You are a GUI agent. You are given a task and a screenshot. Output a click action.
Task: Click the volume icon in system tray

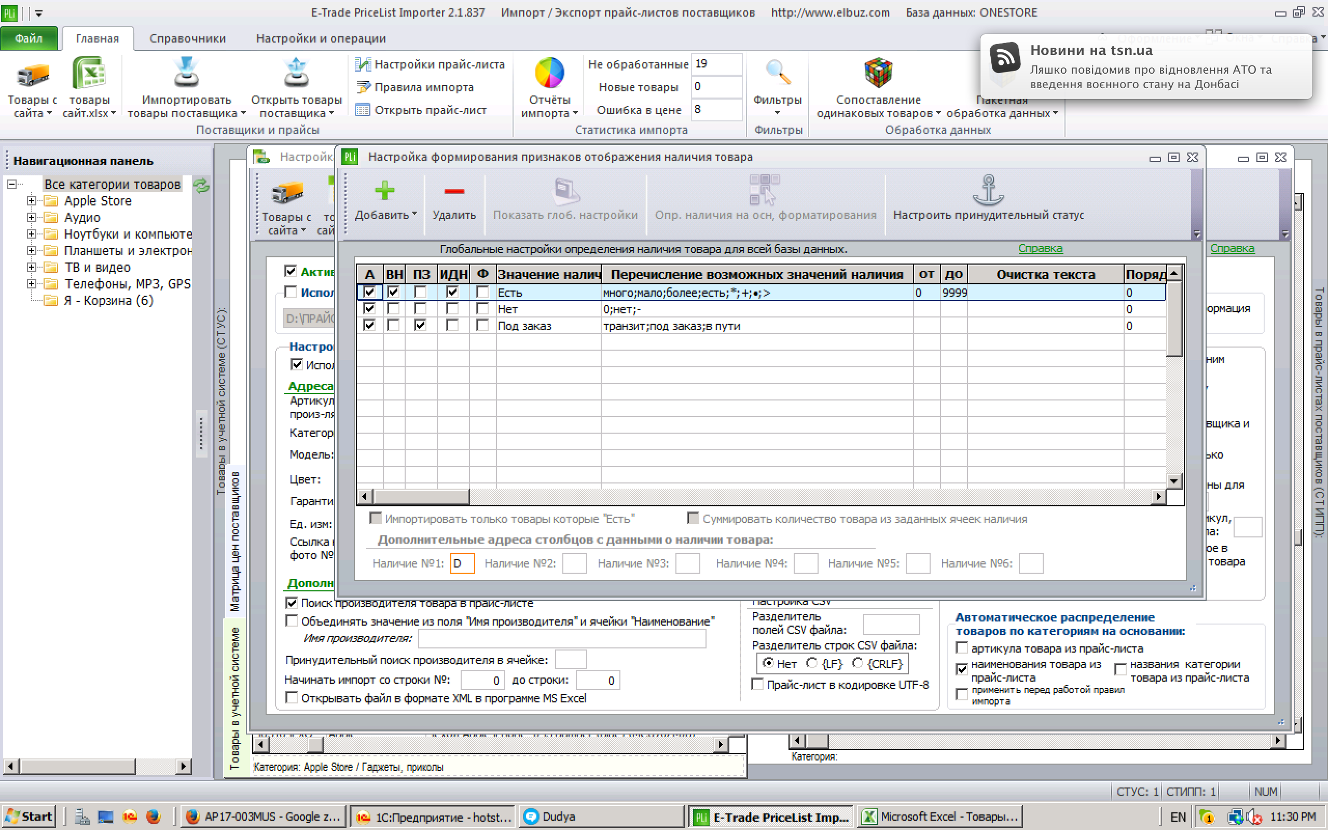tap(1254, 817)
